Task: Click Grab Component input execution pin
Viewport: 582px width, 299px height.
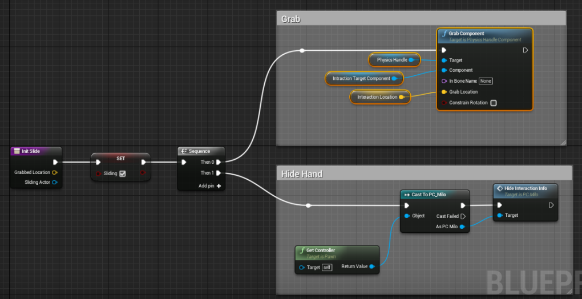Action: click(444, 50)
